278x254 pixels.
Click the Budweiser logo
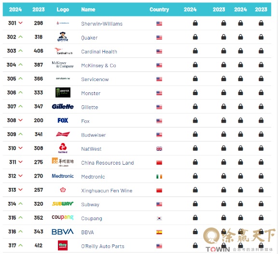click(63, 134)
